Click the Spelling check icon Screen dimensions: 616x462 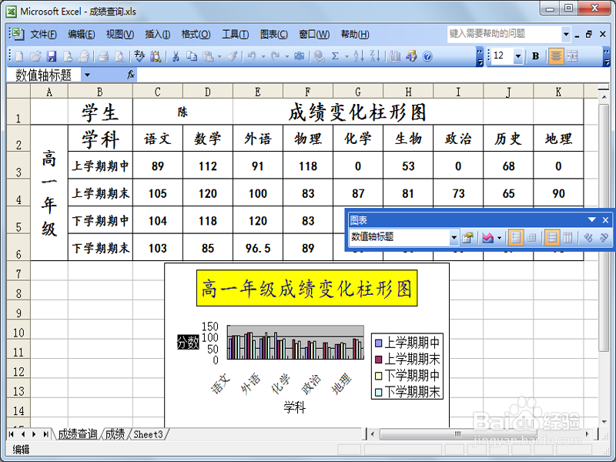pyautogui.click(x=139, y=55)
